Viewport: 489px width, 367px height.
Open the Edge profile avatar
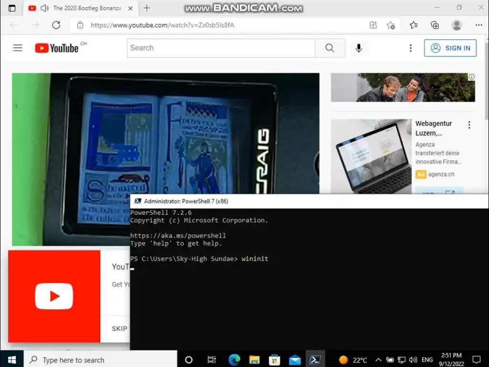457,25
